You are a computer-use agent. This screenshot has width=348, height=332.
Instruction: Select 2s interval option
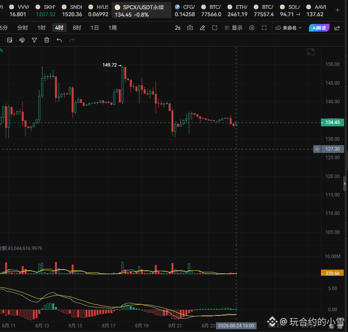[178, 28]
